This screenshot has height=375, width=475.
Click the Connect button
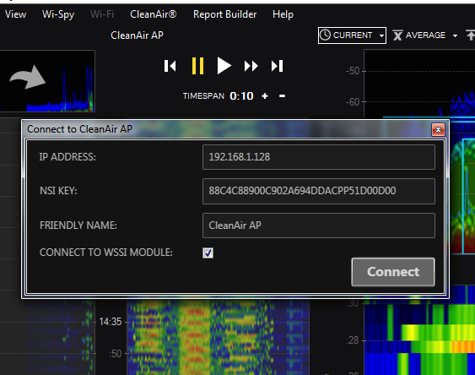(x=393, y=272)
